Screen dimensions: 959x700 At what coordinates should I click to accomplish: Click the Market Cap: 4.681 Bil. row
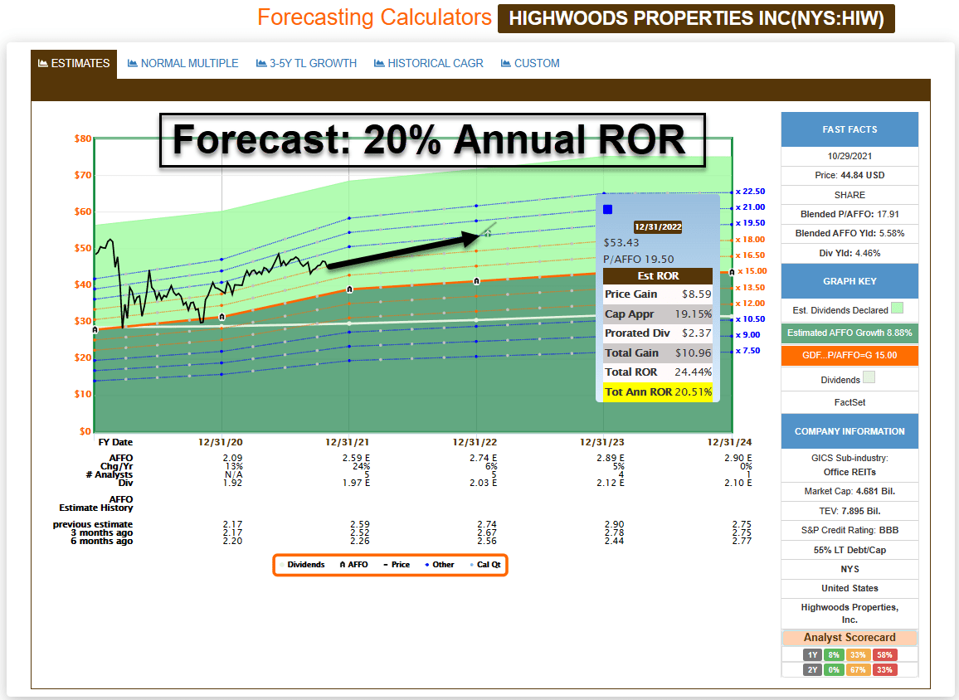pos(849,492)
